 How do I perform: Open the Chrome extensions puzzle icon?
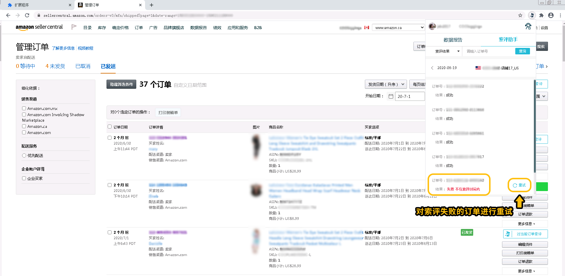coord(541,15)
